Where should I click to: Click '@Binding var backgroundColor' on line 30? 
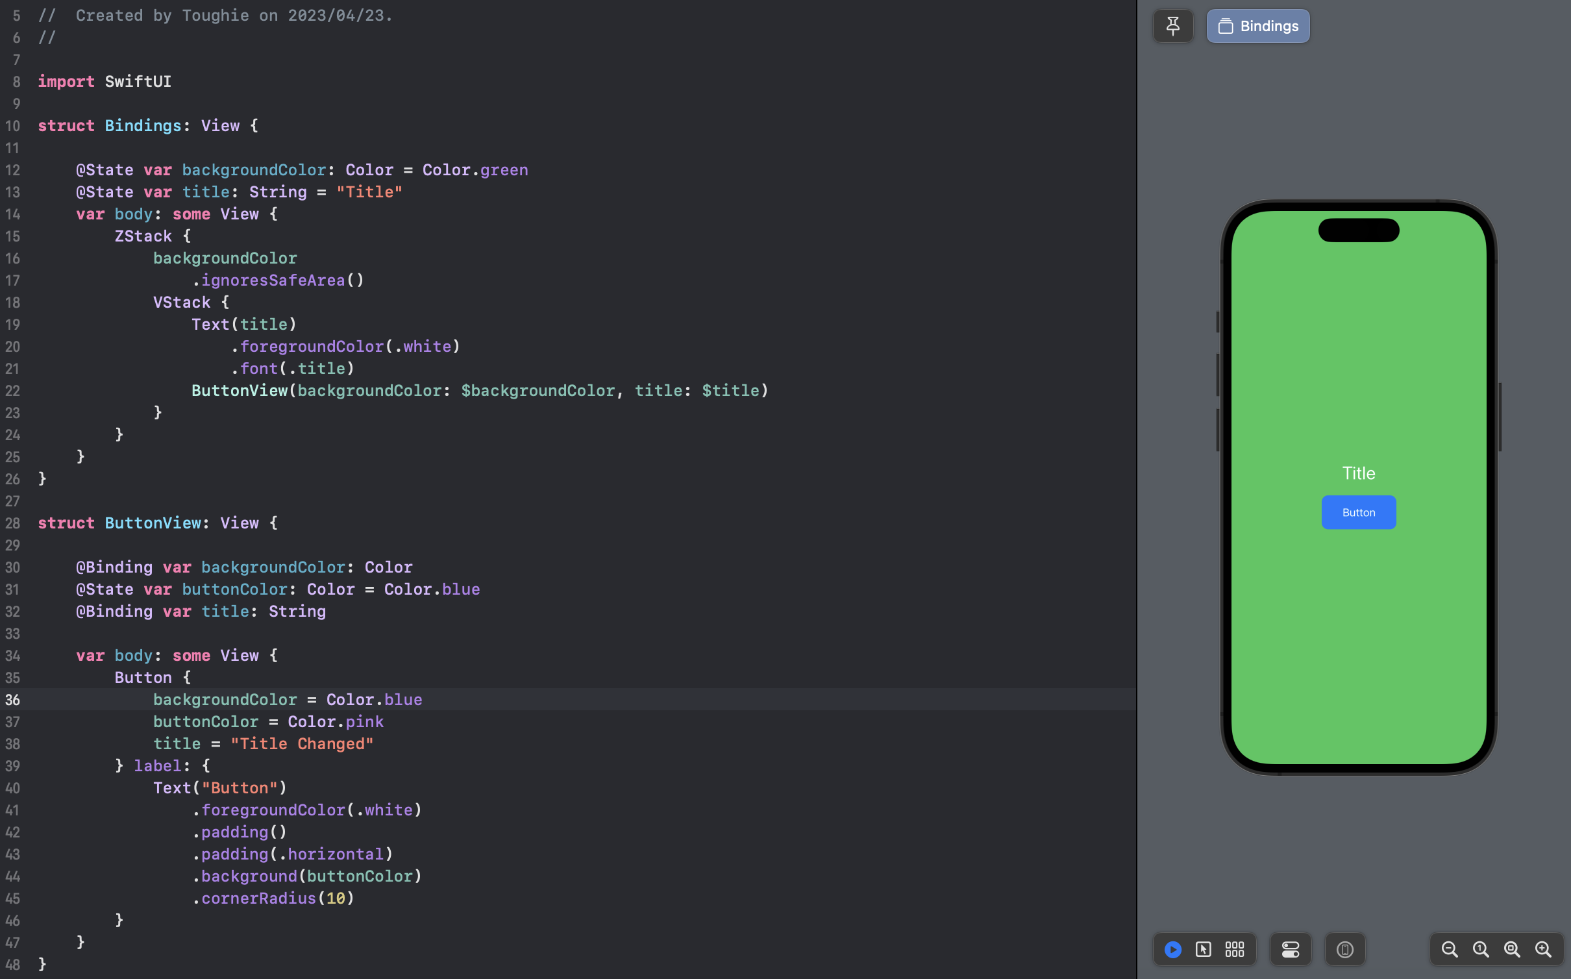[x=210, y=567]
